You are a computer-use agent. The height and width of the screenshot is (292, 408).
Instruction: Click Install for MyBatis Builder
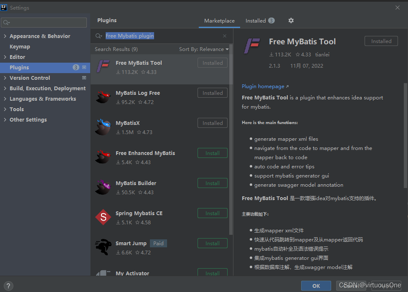pyautogui.click(x=212, y=183)
